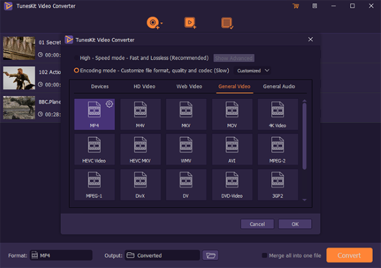
Task: Start conversion with Convert button
Action: coord(349,255)
